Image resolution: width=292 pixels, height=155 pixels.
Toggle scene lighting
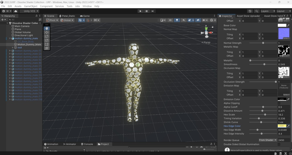point(177,20)
